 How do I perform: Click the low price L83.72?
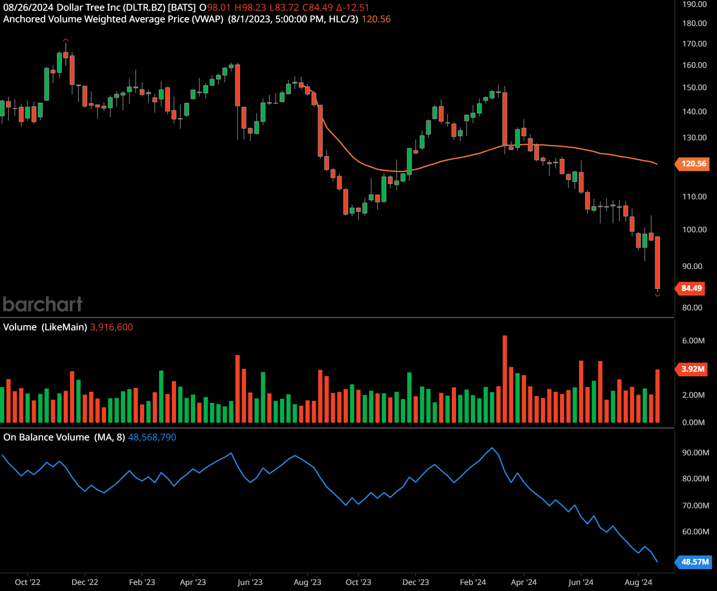[x=284, y=7]
